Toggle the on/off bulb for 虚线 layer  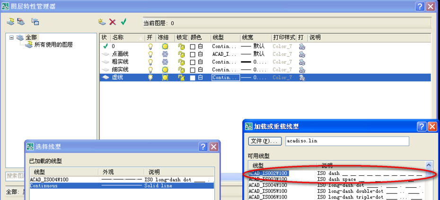(x=151, y=78)
